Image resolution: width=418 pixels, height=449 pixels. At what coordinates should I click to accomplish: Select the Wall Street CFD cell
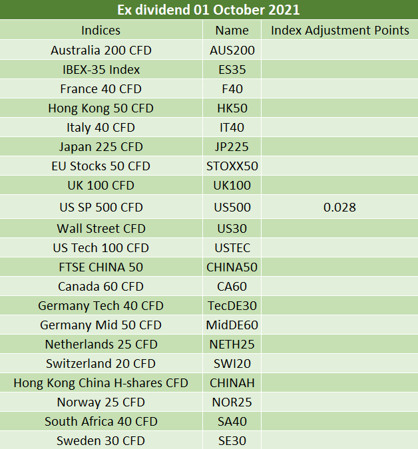pos(101,229)
